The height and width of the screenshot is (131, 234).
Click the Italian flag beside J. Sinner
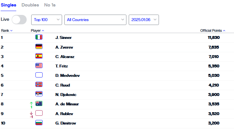tap(39, 37)
